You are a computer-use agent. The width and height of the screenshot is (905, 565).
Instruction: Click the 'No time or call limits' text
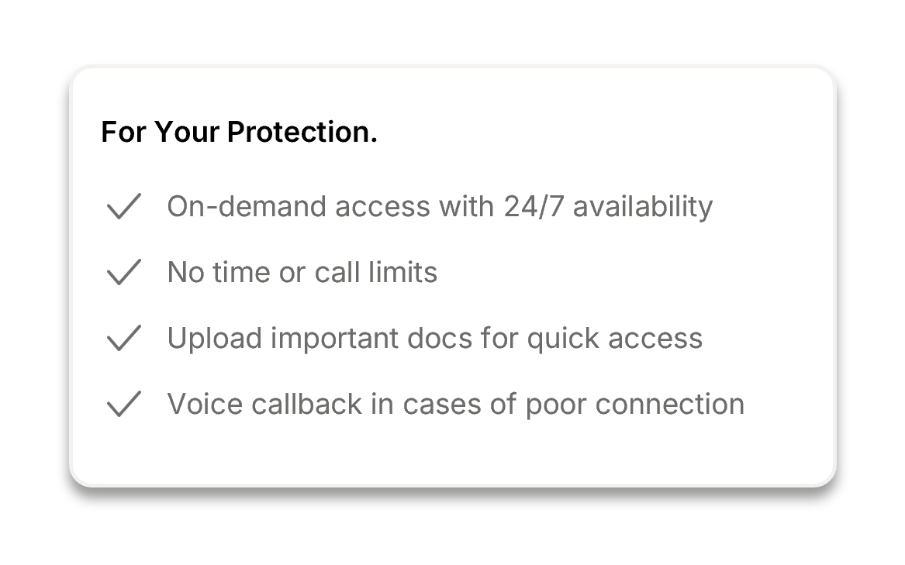[x=302, y=273]
